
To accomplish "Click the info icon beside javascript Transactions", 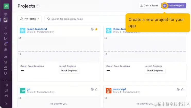I will [x=139, y=92].
